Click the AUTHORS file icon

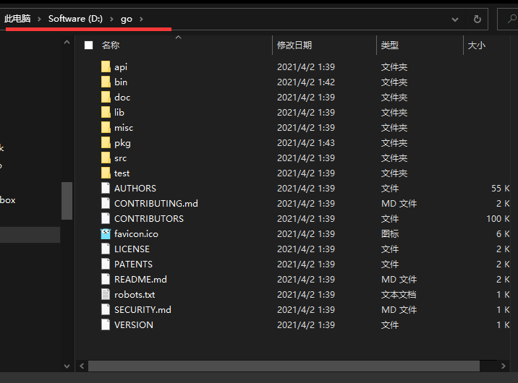tap(106, 188)
